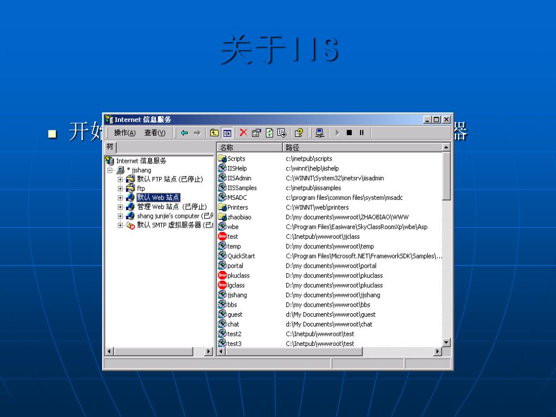Image resolution: width=556 pixels, height=417 pixels.
Task: Click the portal directory icon
Action: click(x=222, y=266)
